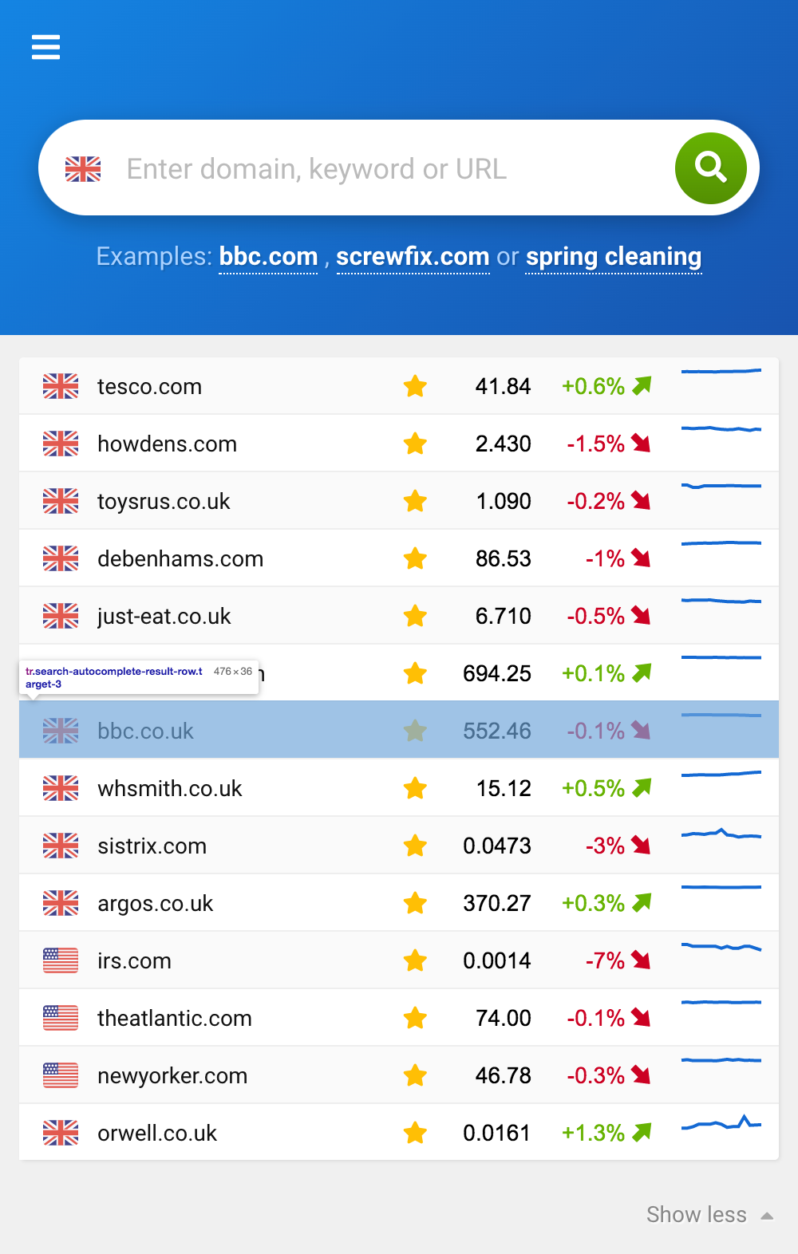Image resolution: width=798 pixels, height=1254 pixels.
Task: Click the US flag next to theatlantic.com
Action: point(61,1018)
